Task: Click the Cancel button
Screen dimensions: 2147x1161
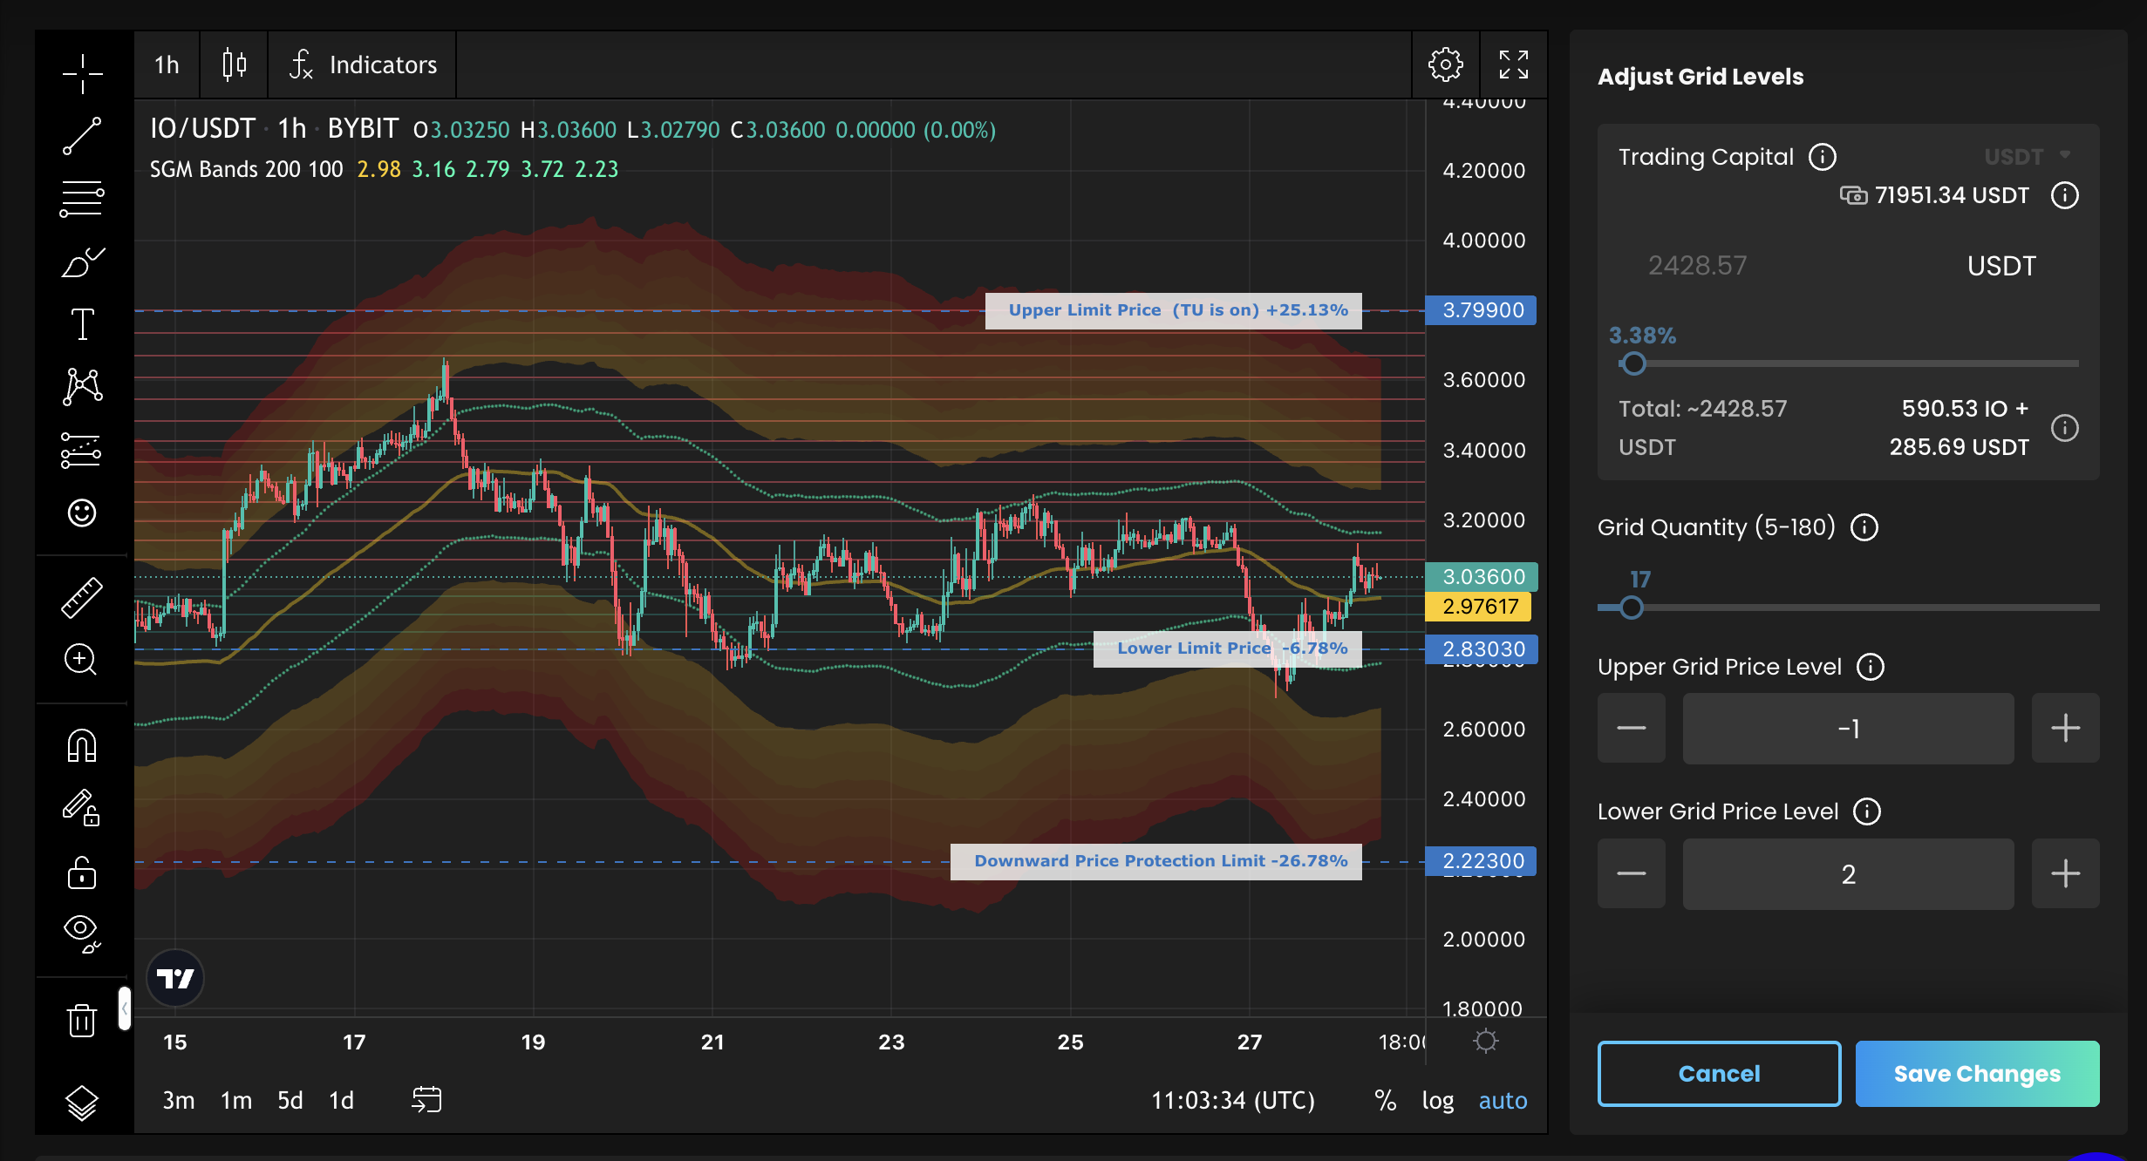Action: (x=1719, y=1073)
